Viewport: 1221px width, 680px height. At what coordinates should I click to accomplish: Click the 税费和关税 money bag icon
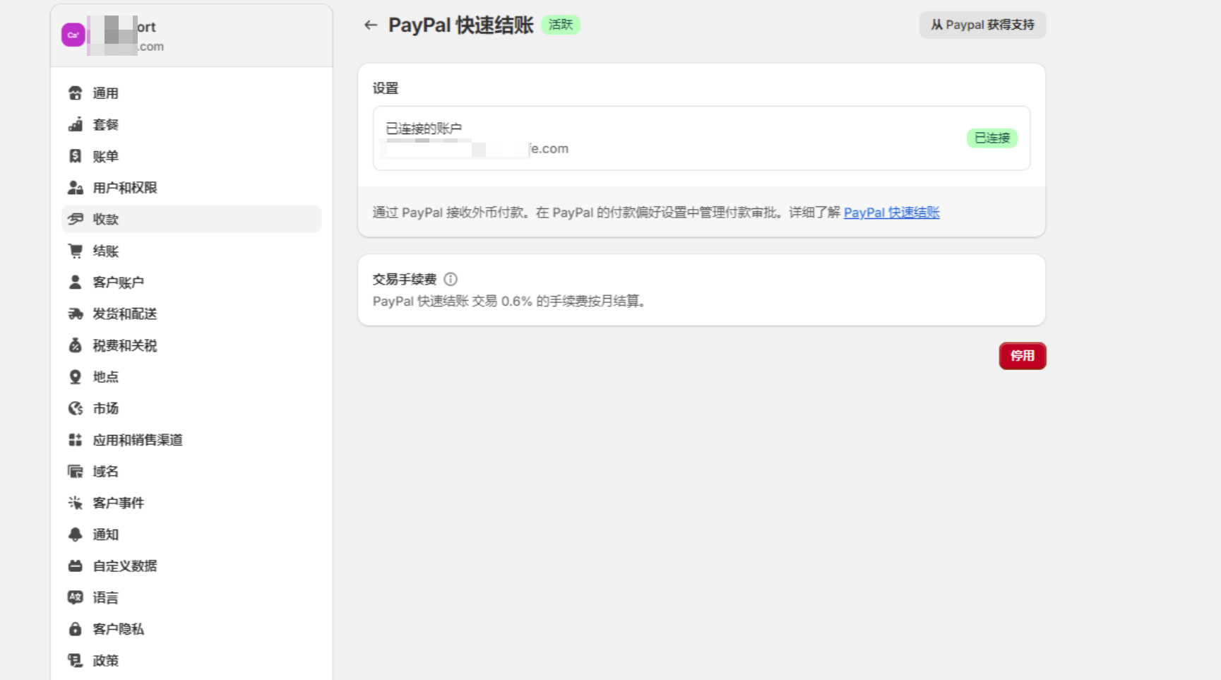(x=76, y=345)
